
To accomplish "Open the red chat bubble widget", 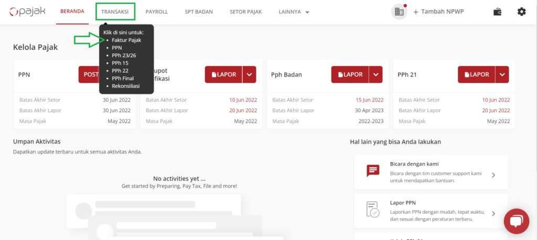I will [x=517, y=221].
